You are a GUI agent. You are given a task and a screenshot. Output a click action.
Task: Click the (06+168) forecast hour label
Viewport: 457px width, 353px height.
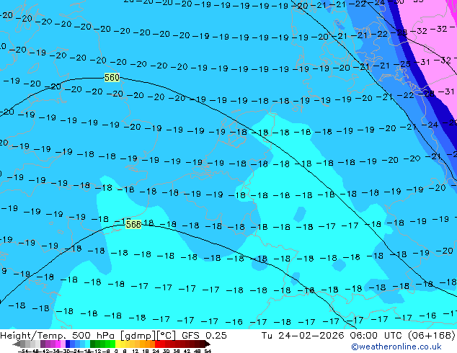tap(431, 336)
